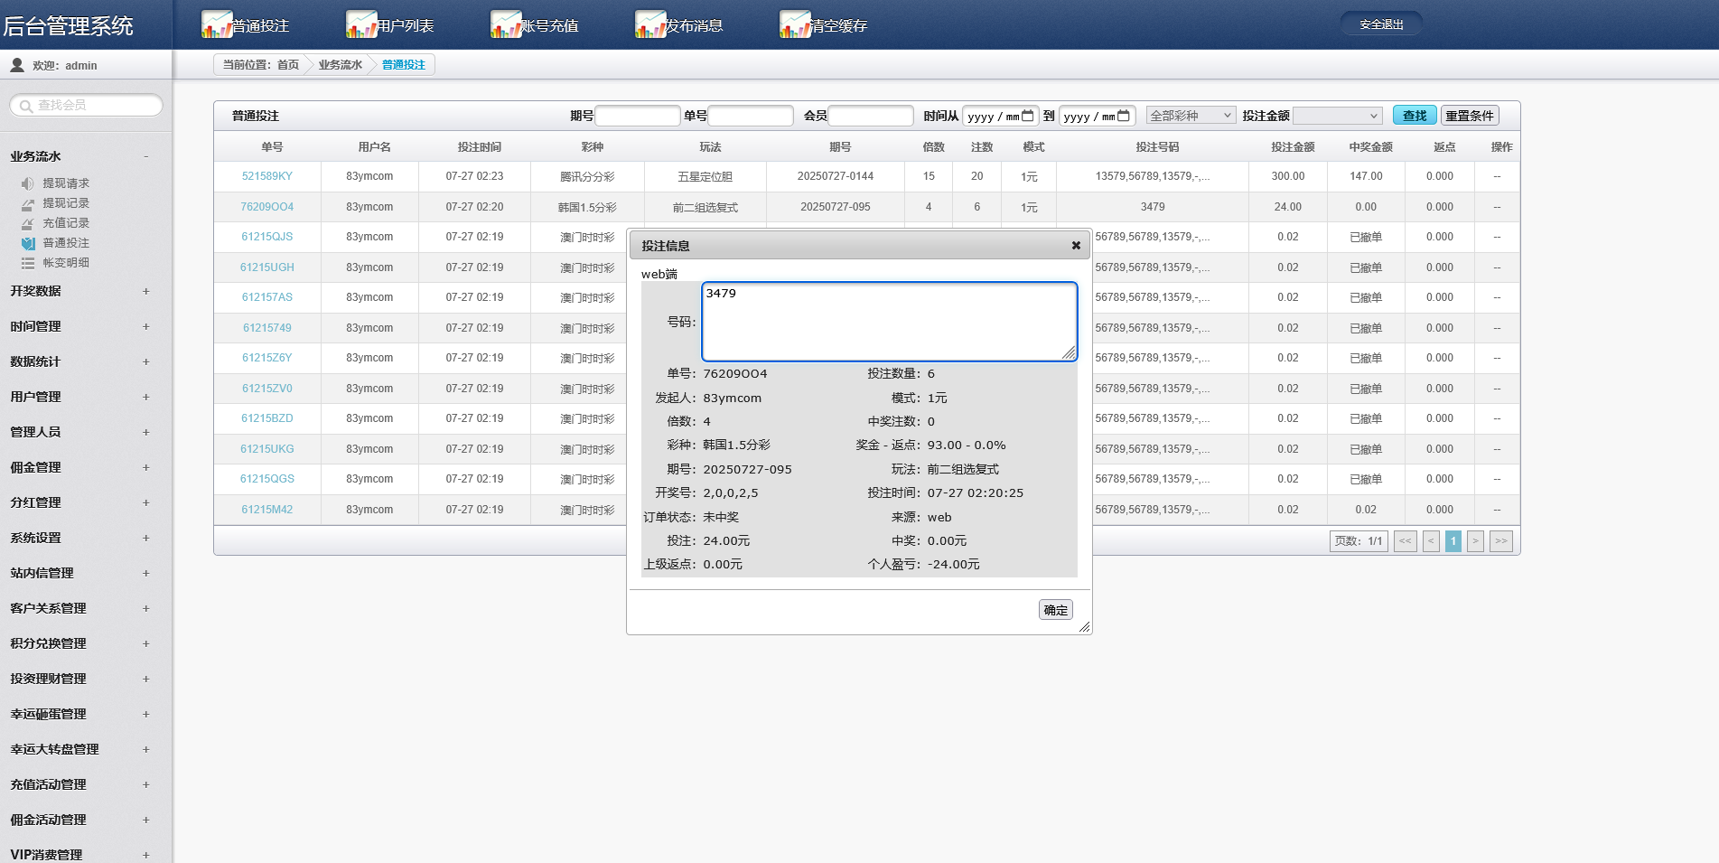Click the admin user avatar icon
Screen dimensions: 1719x863
pos(17,65)
